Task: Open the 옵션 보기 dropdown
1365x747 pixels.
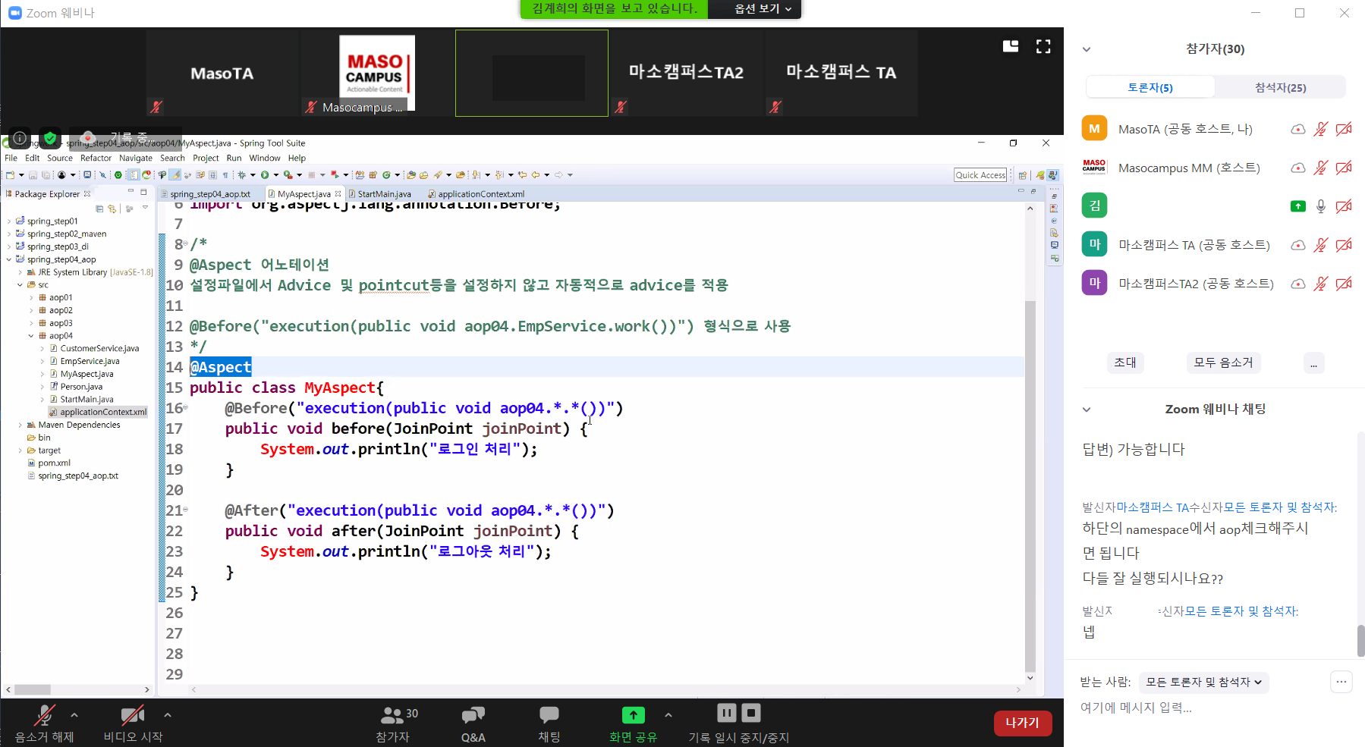Action: click(x=763, y=9)
